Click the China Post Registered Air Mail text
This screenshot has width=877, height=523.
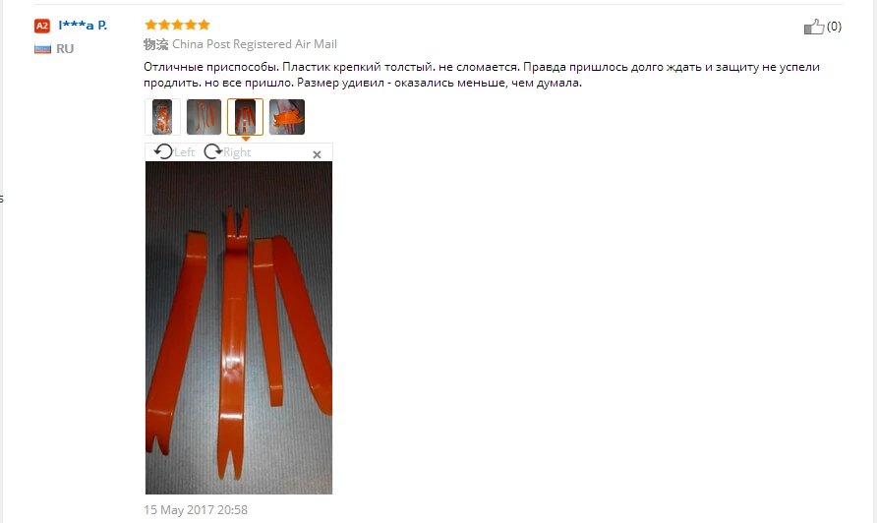pos(255,44)
